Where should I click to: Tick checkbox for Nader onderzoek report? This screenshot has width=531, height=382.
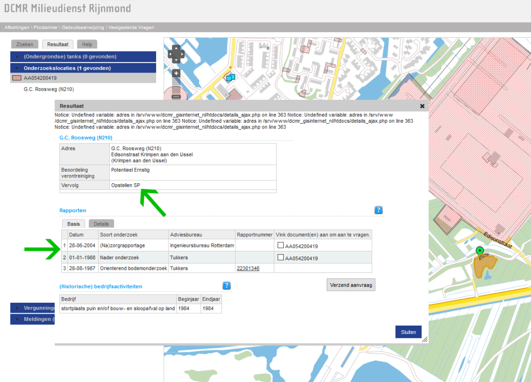(281, 257)
